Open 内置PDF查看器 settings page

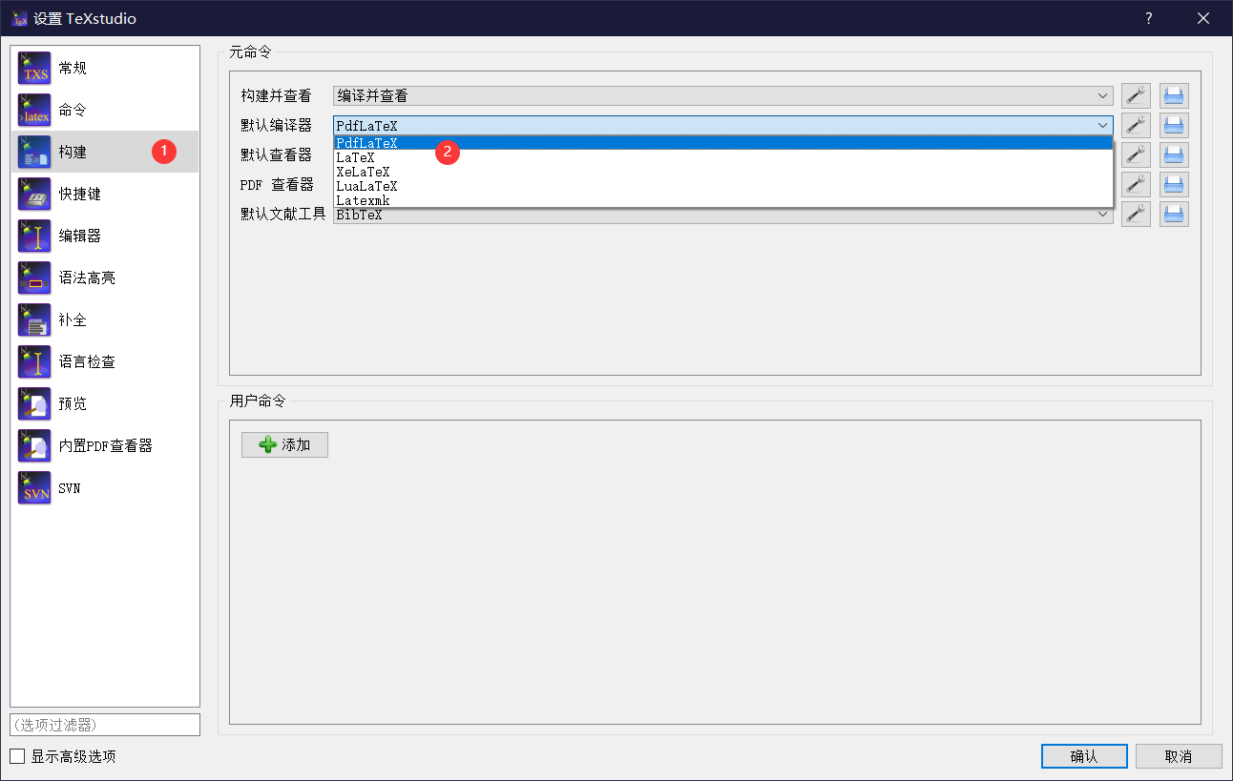point(105,445)
